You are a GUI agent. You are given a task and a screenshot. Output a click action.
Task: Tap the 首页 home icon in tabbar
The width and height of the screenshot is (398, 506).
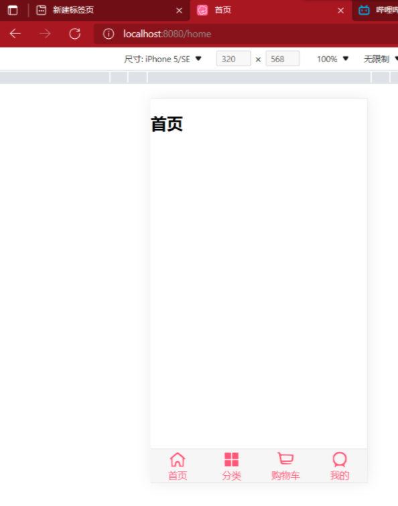178,460
